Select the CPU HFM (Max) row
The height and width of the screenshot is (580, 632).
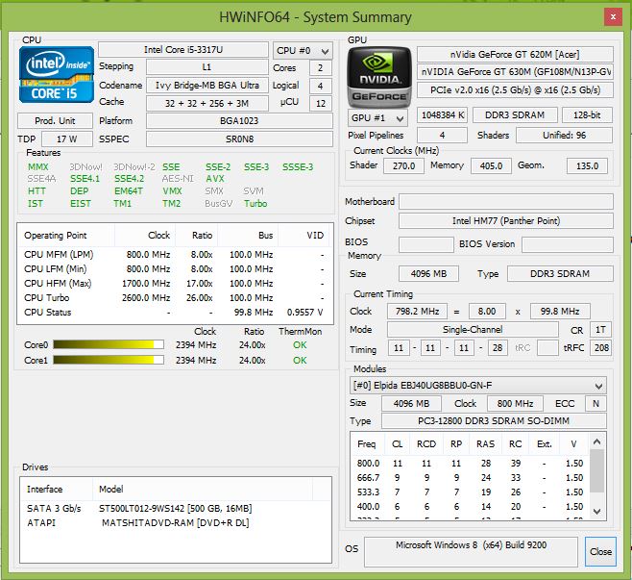(x=175, y=284)
